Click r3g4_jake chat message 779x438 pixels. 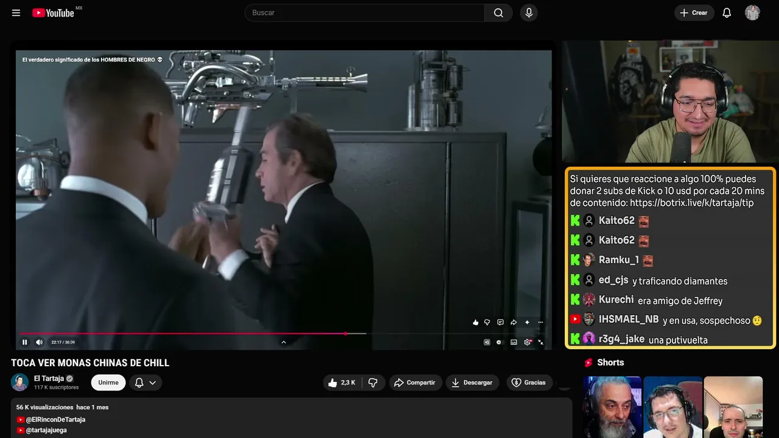(639, 339)
